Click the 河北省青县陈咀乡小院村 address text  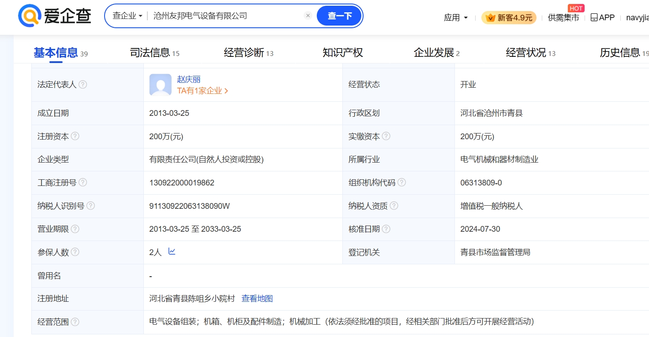coord(192,299)
